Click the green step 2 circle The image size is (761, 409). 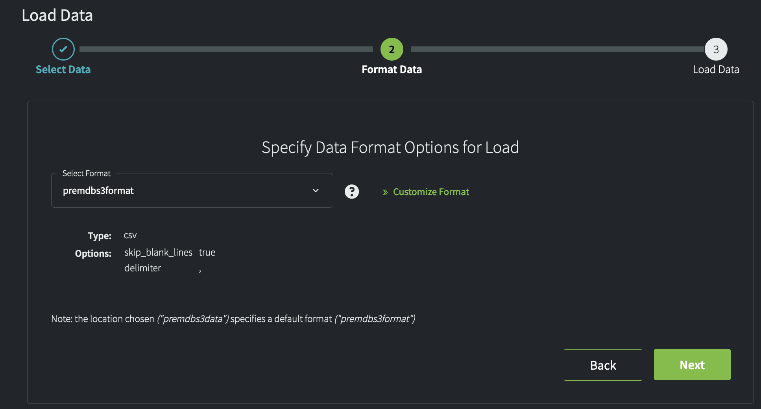(392, 49)
